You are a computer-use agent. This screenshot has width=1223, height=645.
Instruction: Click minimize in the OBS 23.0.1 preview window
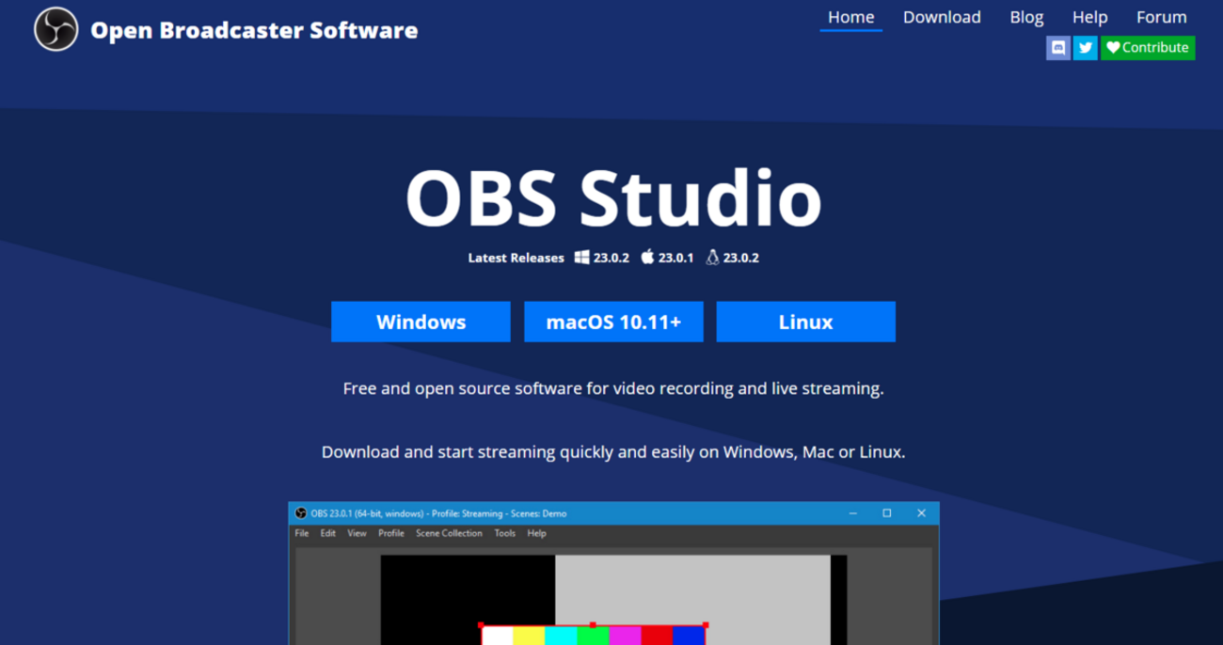pos(853,513)
